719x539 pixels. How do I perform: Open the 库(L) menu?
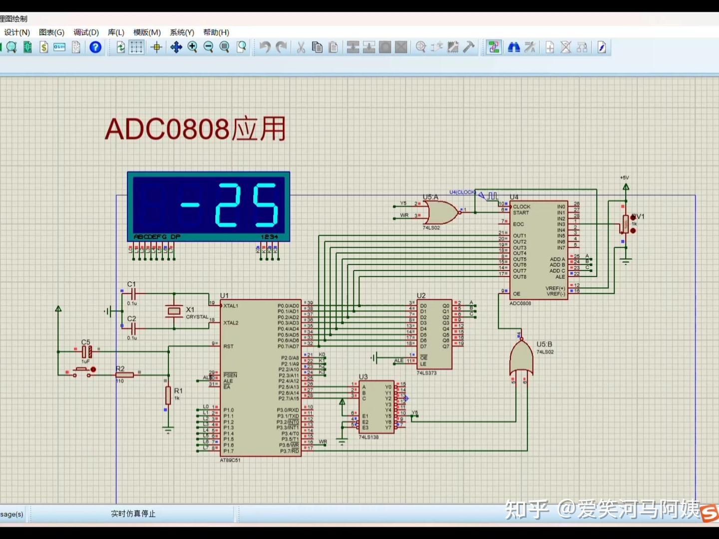[116, 32]
